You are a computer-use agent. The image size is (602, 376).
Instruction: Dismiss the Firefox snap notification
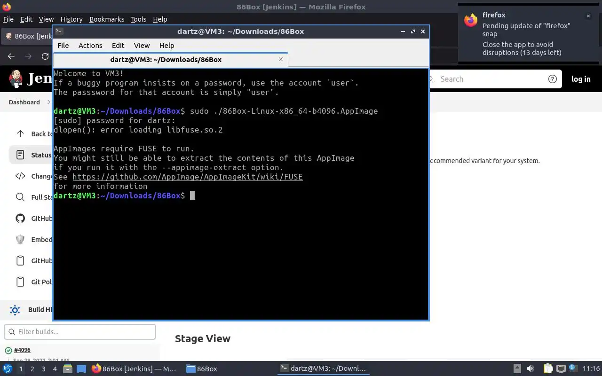click(588, 16)
